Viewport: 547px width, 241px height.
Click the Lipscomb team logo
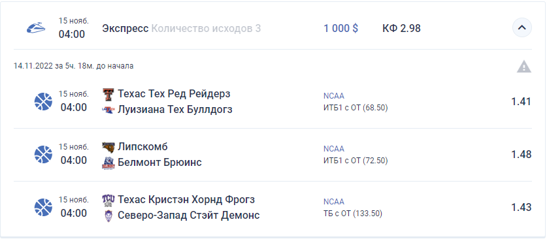pyautogui.click(x=108, y=147)
